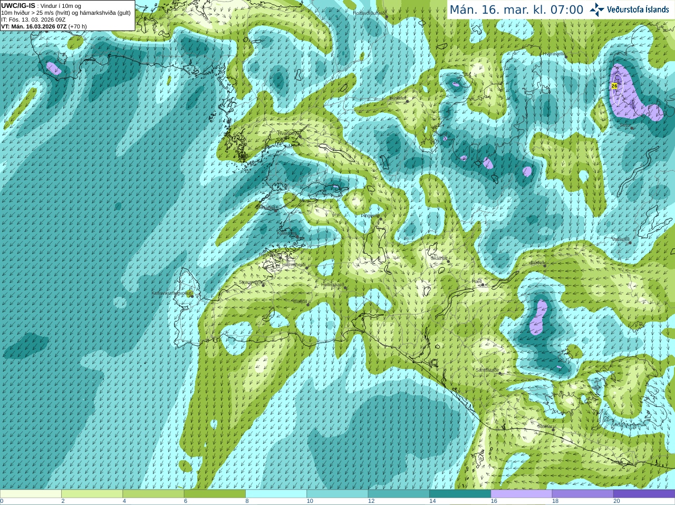Click the legend value 16
Viewport: 675px width, 505px height.
(494, 501)
